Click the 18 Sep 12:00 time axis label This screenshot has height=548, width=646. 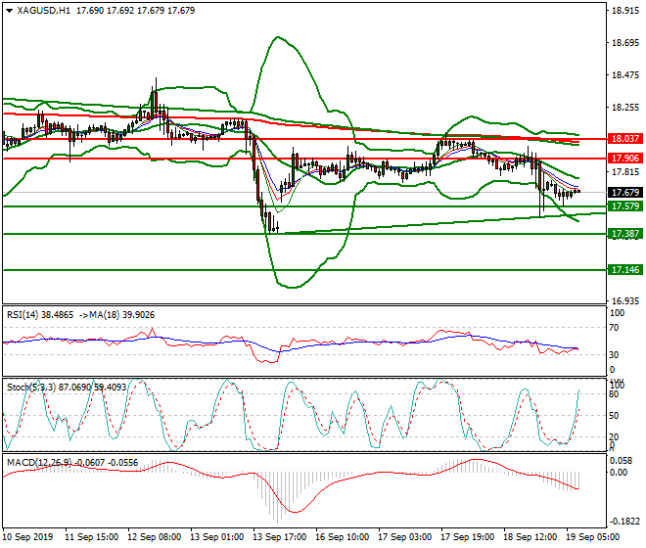click(x=530, y=537)
